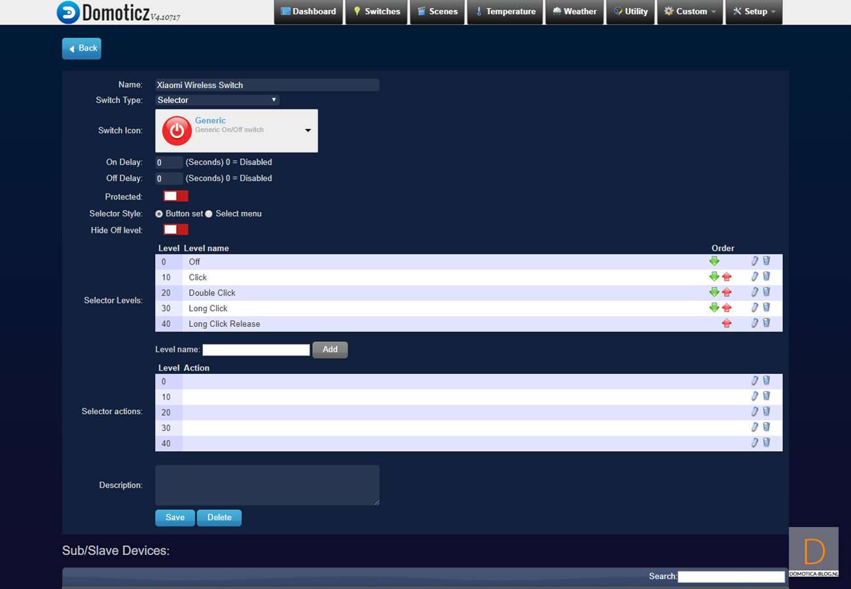Viewport: 851px width, 589px height.
Task: Click the Level name input field
Action: tap(256, 350)
